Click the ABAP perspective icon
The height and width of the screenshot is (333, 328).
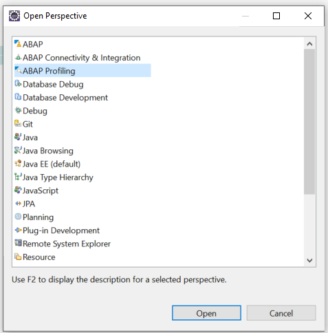pos(18,43)
